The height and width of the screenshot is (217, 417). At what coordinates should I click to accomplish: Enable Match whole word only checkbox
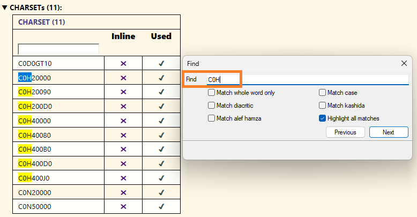[x=212, y=93]
